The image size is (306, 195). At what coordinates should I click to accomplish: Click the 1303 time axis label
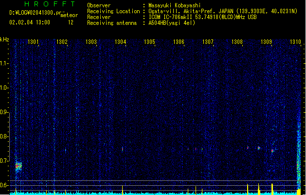[x=91, y=41]
